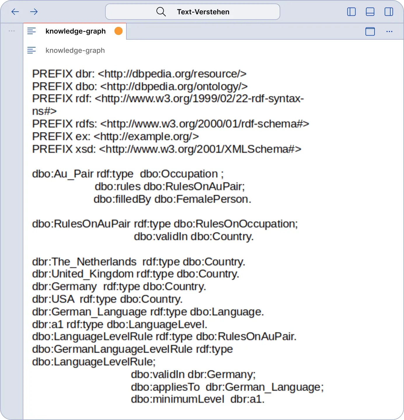Click the editor layout icon in the tab bar
Viewport: 404px width, 420px height.
pyautogui.click(x=370, y=31)
